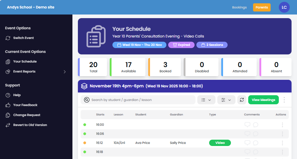The width and height of the screenshot is (297, 159).
Task: Open the session toolbar more options menu
Action: [284, 100]
